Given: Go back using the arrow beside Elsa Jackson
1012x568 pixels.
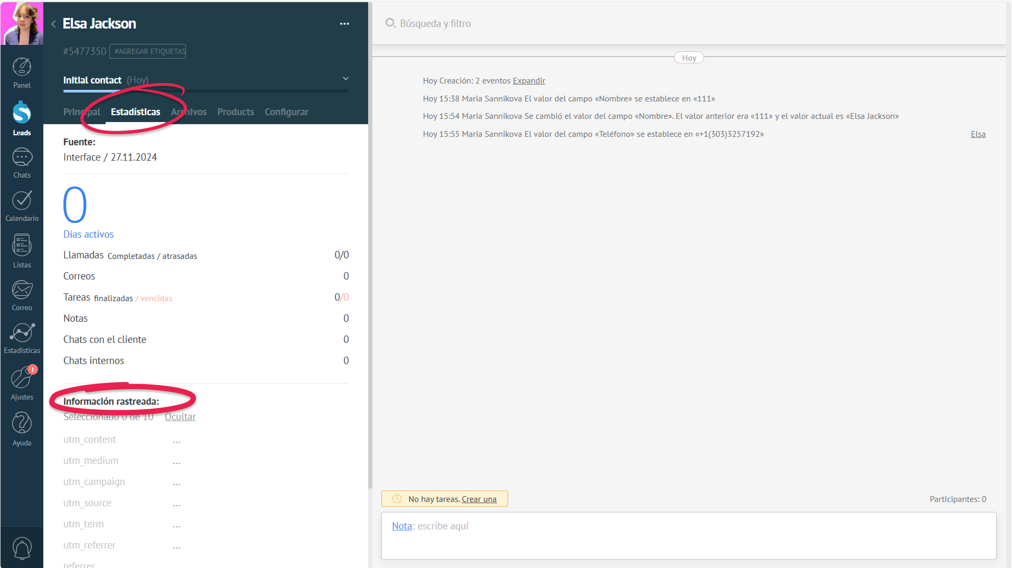Looking at the screenshot, I should (53, 24).
